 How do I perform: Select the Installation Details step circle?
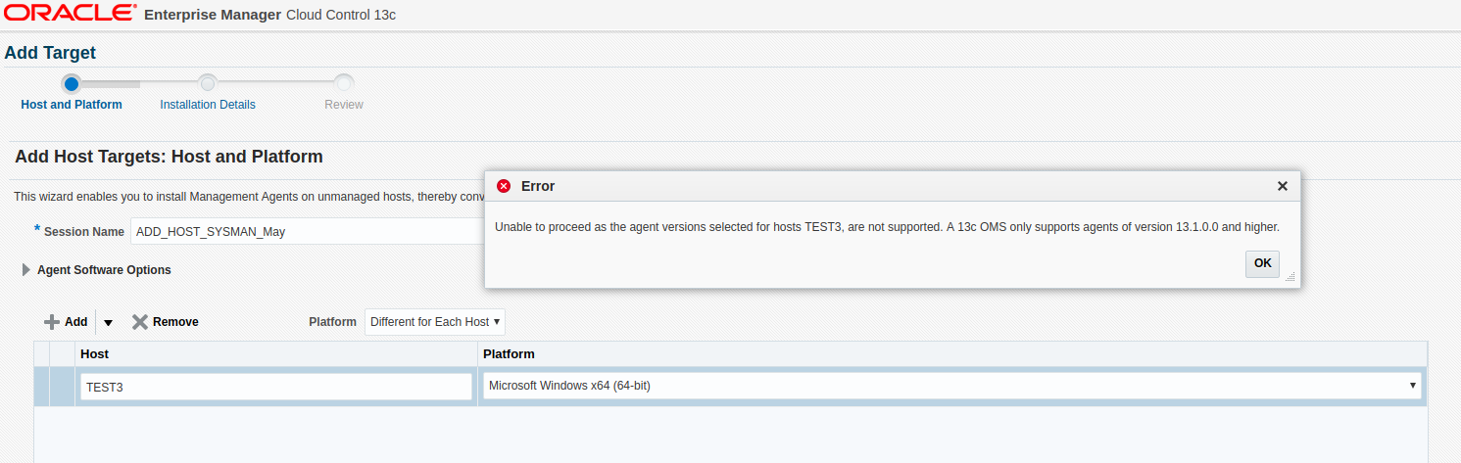207,83
